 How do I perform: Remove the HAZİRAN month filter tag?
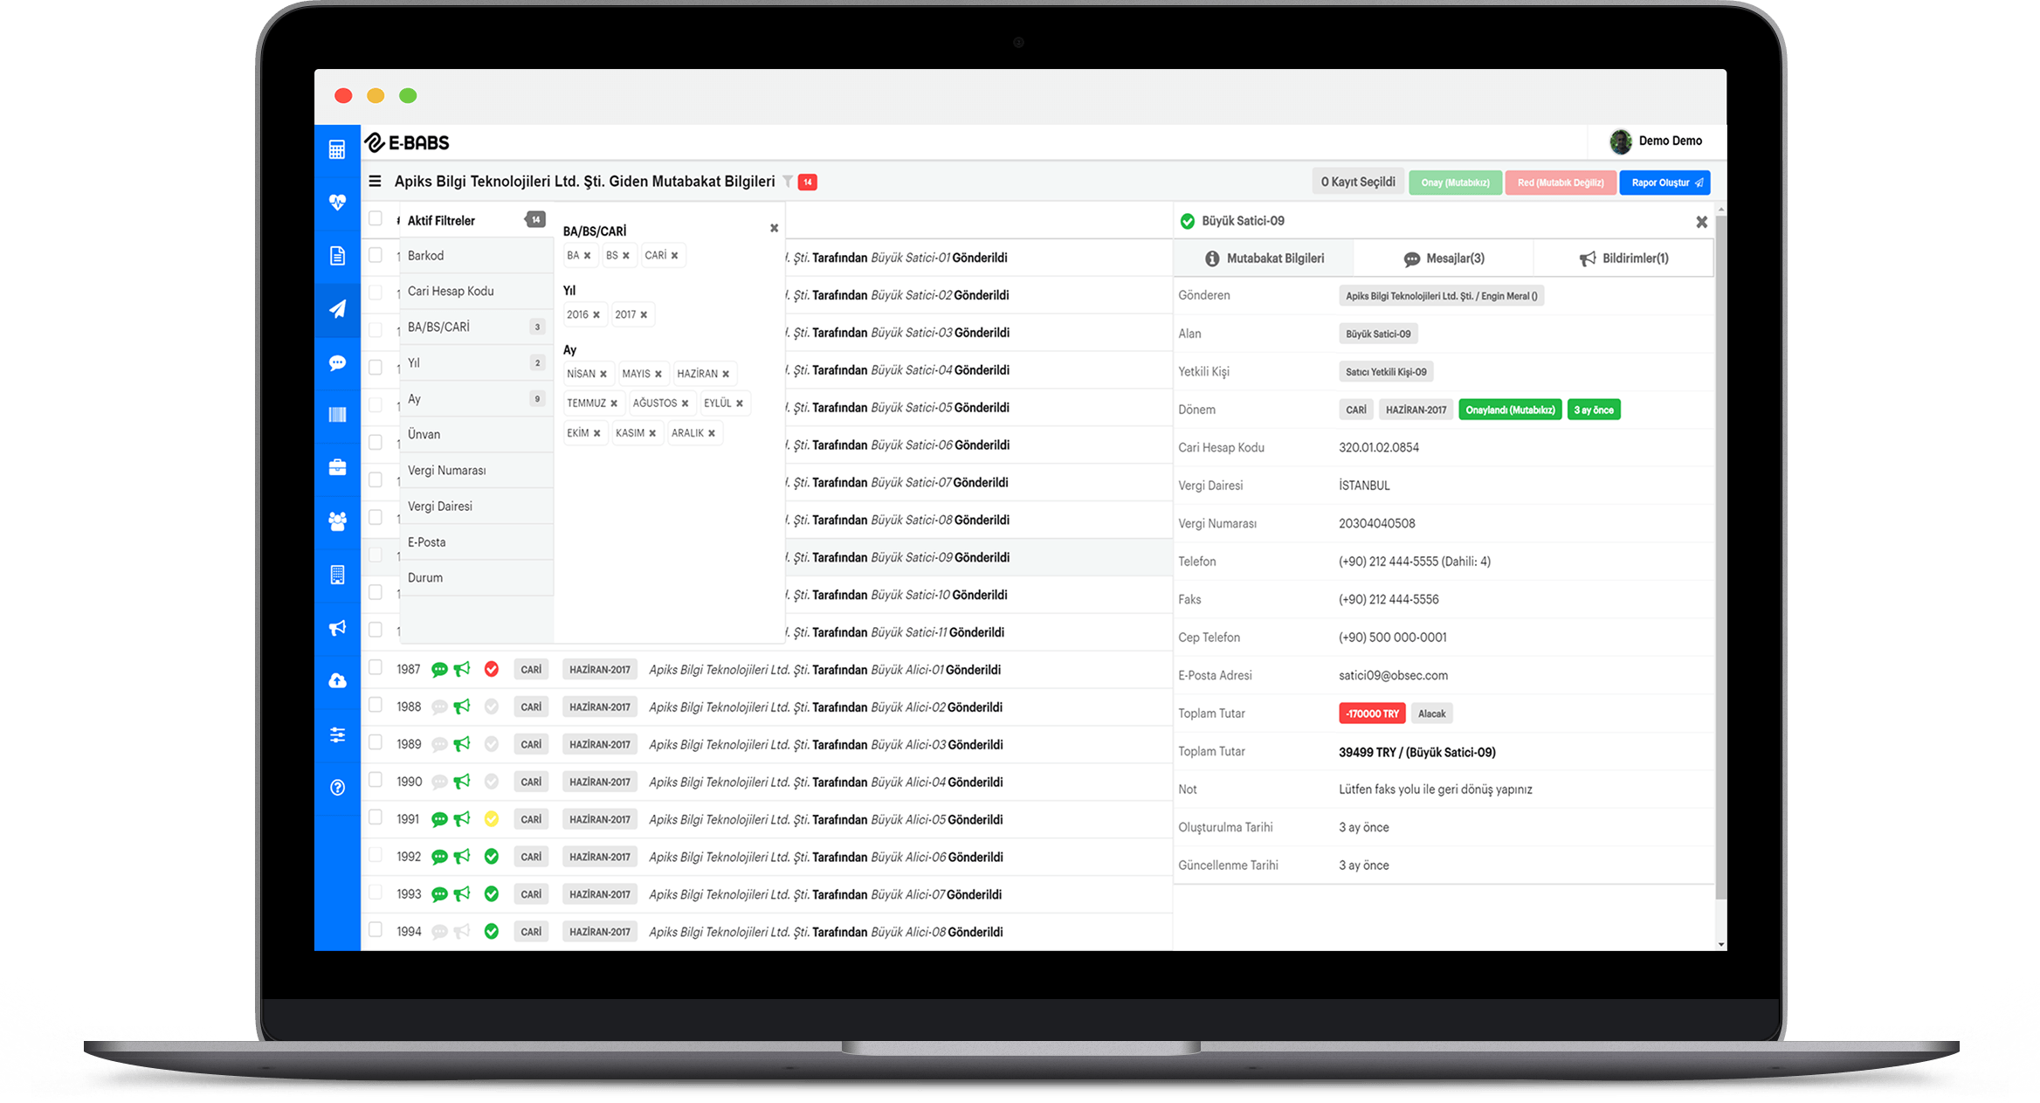(x=726, y=374)
